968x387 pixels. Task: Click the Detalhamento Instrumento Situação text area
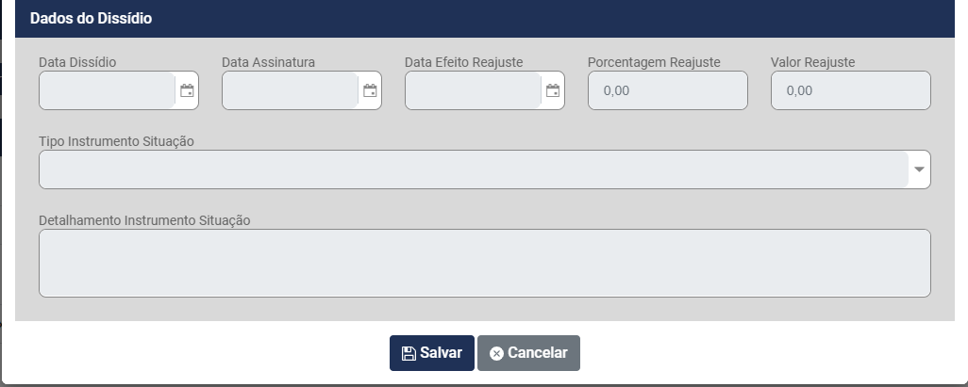pyautogui.click(x=484, y=263)
